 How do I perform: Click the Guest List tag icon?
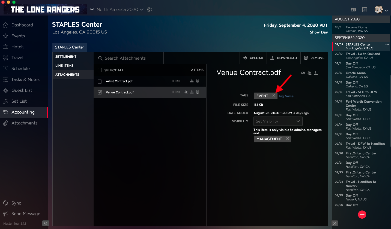coord(5,90)
